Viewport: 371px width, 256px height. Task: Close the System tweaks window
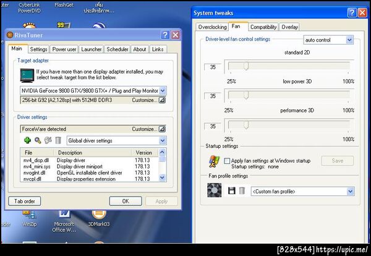(362, 12)
